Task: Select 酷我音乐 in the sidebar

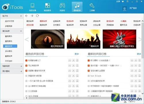Action: (9, 41)
